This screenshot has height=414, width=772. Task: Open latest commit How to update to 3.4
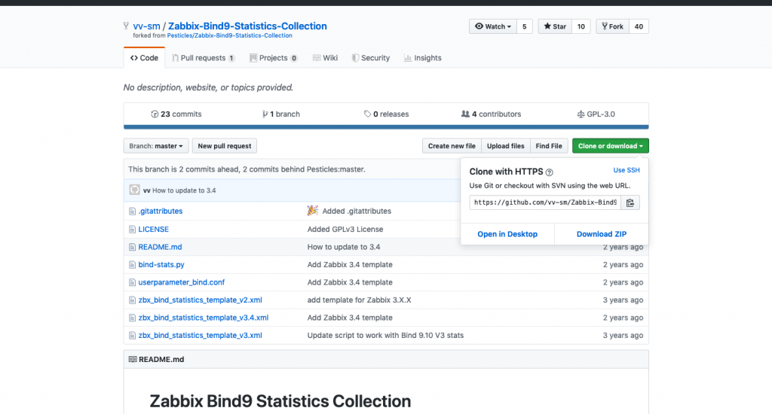(184, 190)
